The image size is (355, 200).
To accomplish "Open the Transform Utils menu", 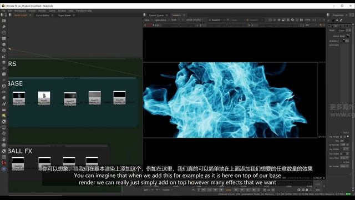I will [84, 11].
